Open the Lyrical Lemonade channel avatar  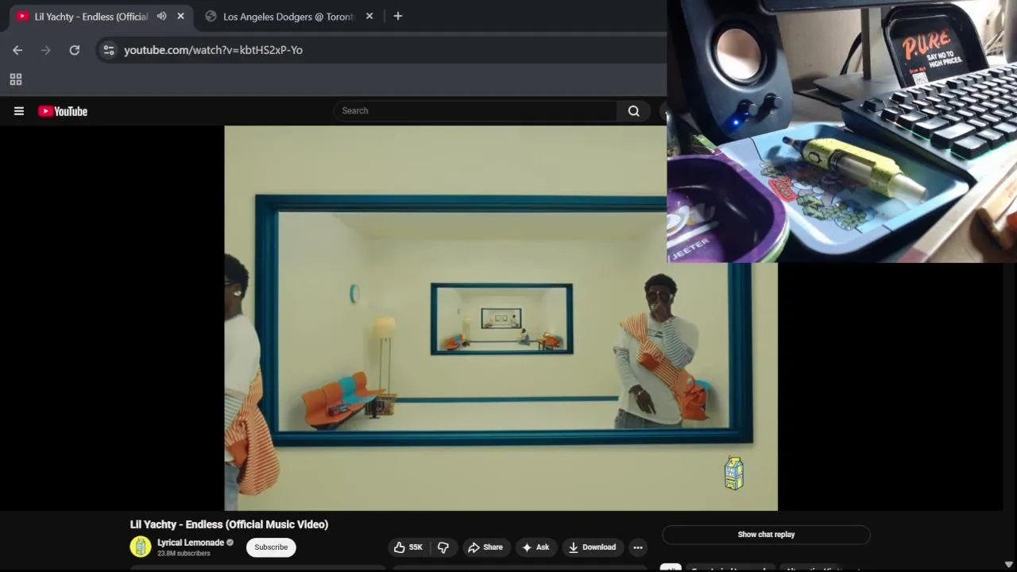141,547
